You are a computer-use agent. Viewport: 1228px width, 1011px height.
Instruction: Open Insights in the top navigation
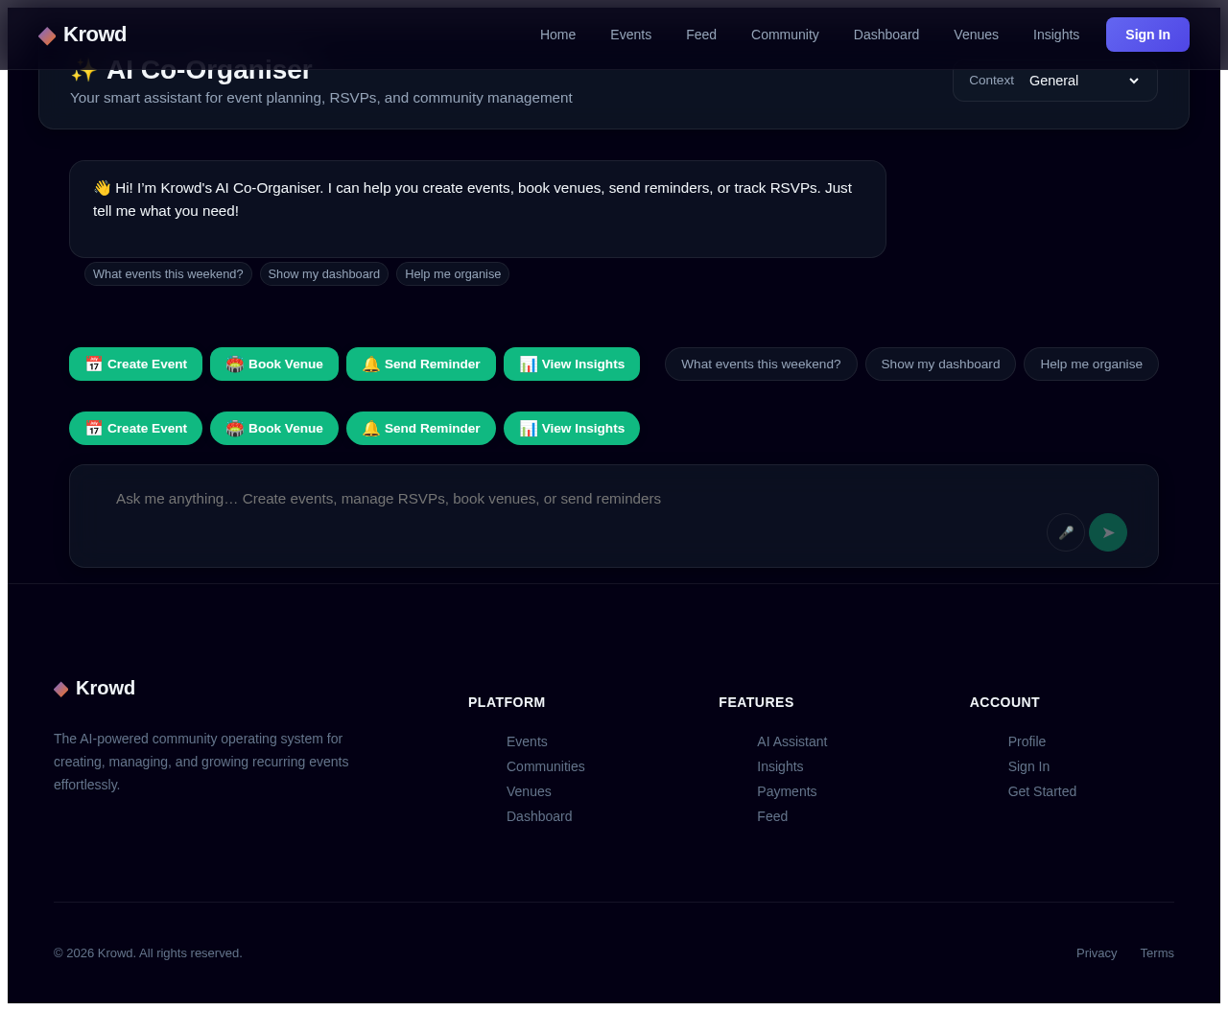coord(1056,35)
